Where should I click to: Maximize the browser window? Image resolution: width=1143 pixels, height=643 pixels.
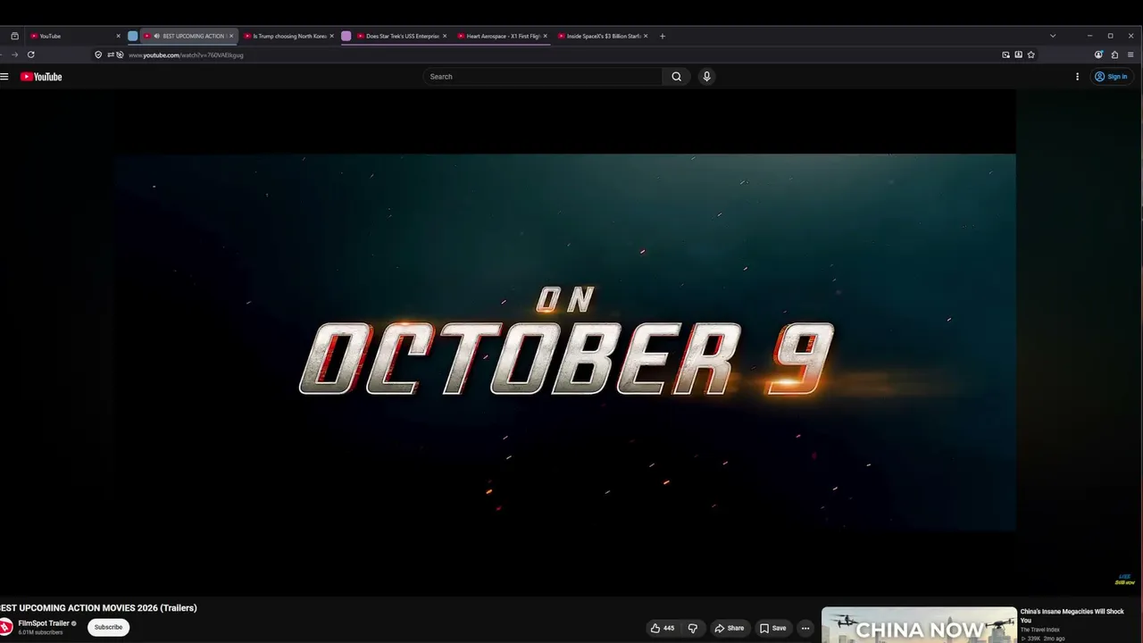(x=1110, y=36)
